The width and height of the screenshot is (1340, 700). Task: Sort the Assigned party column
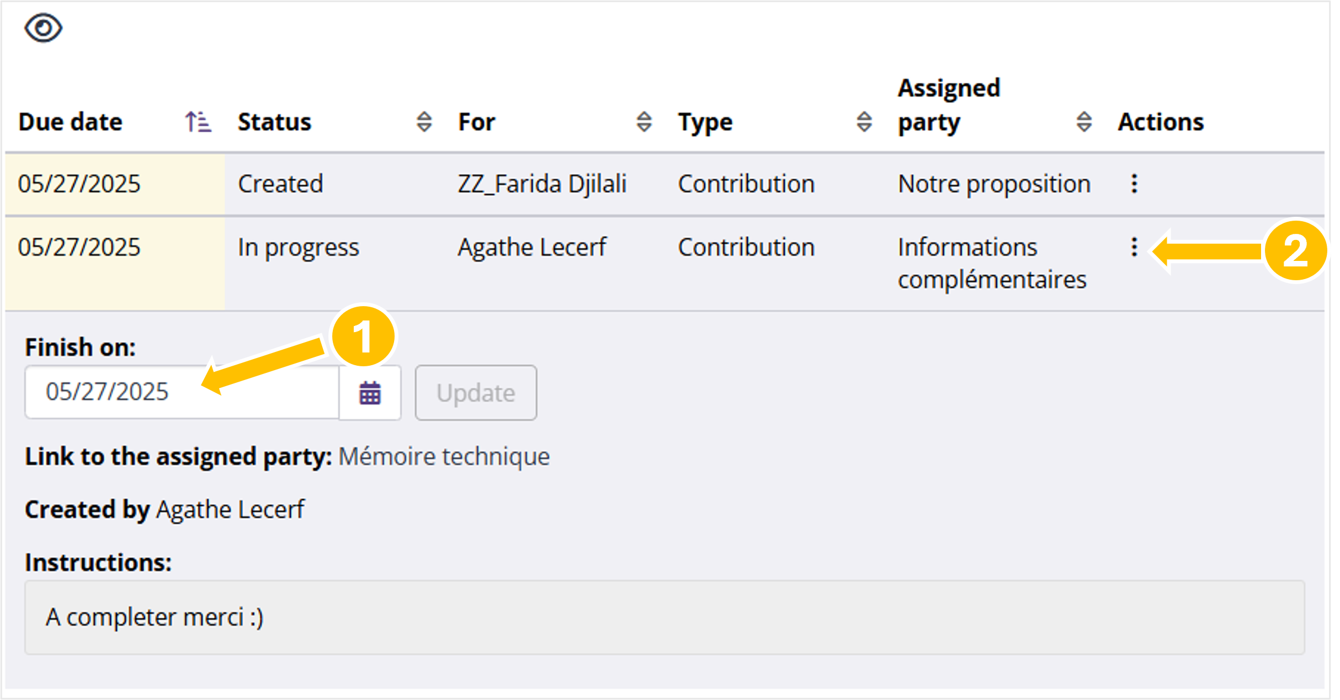pyautogui.click(x=1083, y=122)
